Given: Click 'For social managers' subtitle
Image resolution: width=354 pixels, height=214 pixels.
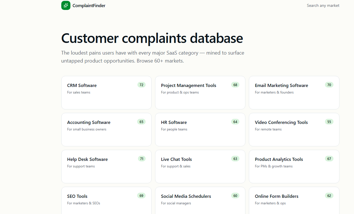Looking at the screenshot, I should click(176, 203).
